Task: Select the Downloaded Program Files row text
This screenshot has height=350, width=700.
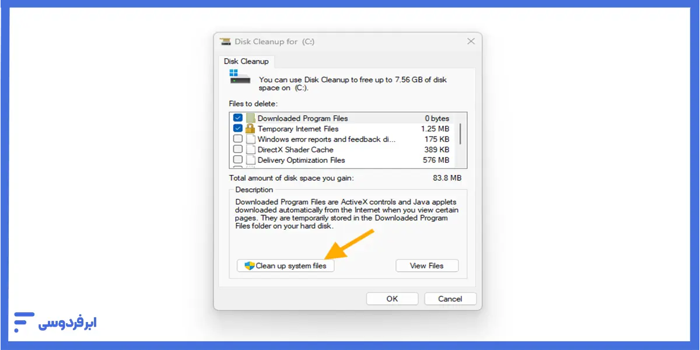Action: coord(303,118)
